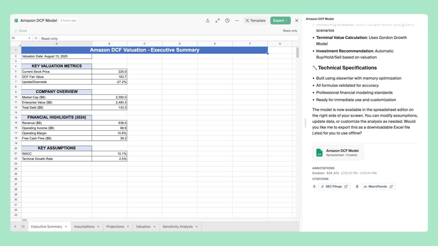The height and width of the screenshot is (246, 438).
Task: Open the Executive Summary tab dropdown arrow
Action: [x=66, y=227]
